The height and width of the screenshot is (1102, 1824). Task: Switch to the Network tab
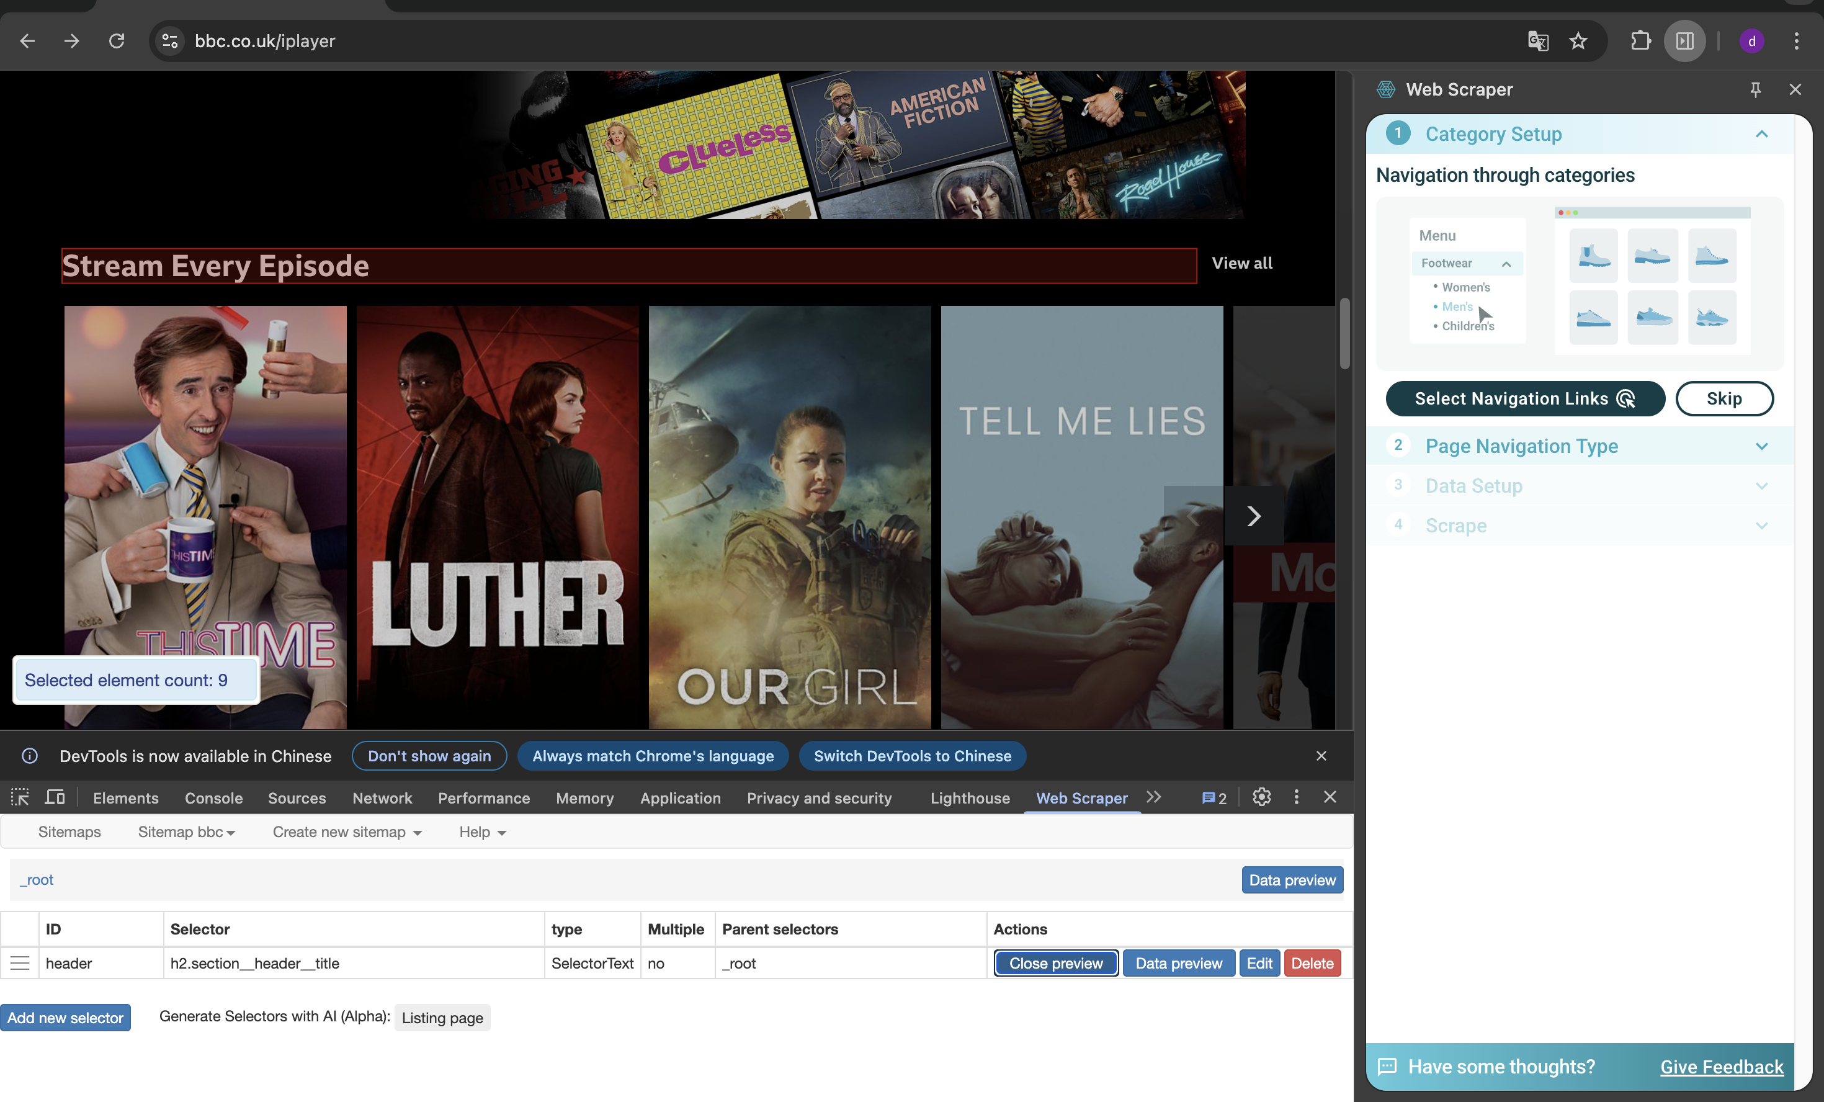point(382,797)
